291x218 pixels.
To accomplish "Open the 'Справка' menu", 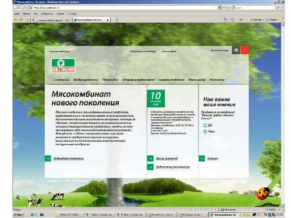I will pos(72,14).
